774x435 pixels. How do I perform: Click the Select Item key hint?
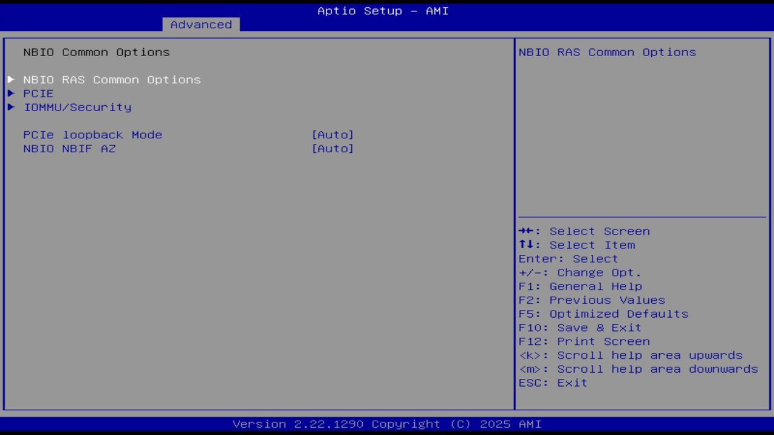tap(577, 245)
